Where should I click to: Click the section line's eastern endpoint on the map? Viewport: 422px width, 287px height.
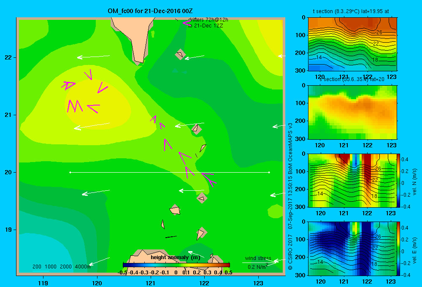(269, 172)
